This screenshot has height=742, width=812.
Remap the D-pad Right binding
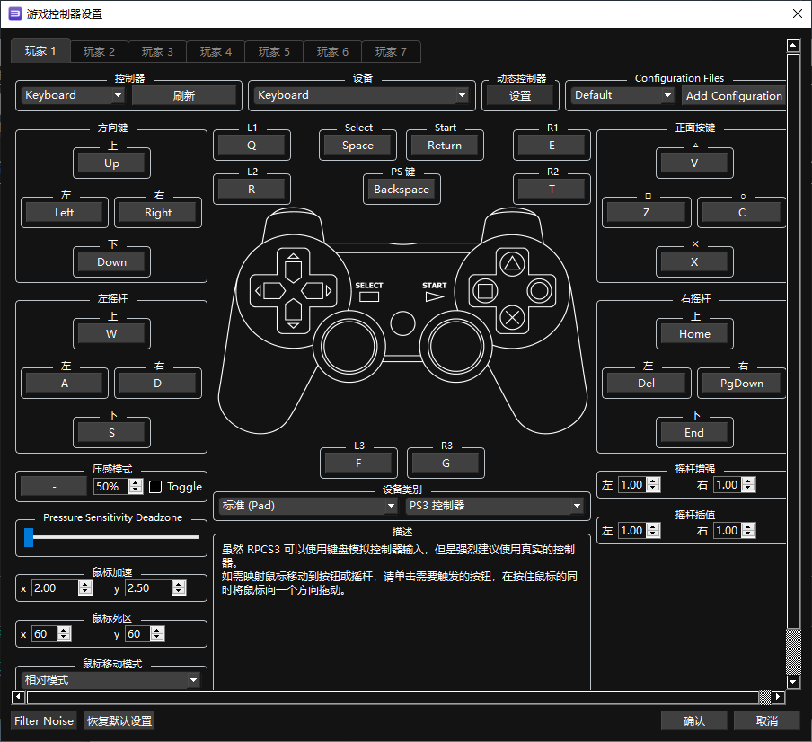point(158,212)
